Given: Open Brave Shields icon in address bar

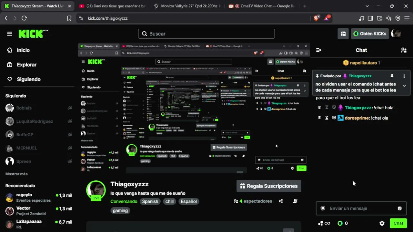Looking at the screenshot, I should coord(316,18).
